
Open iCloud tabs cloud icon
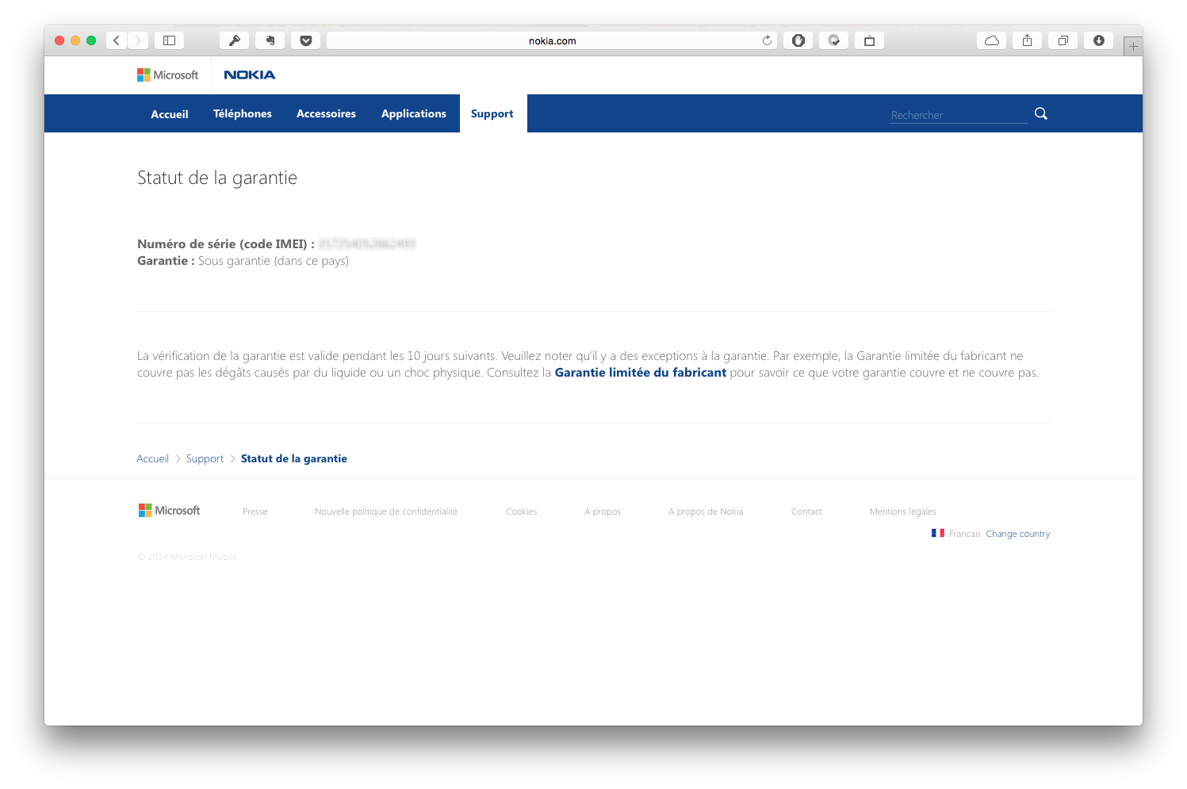(x=992, y=40)
